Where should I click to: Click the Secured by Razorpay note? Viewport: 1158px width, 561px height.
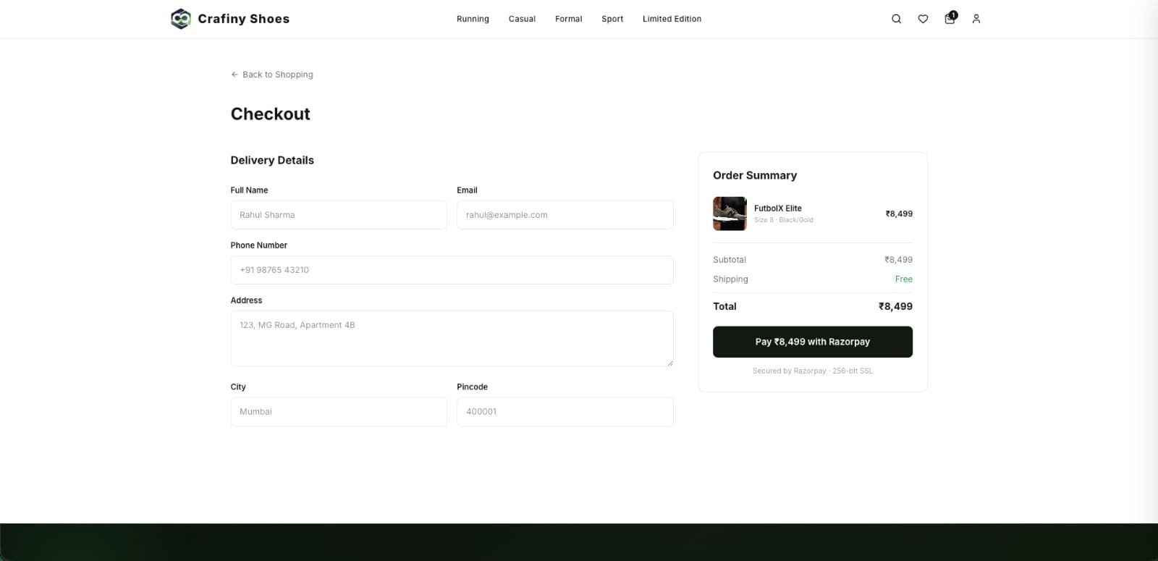pos(813,371)
